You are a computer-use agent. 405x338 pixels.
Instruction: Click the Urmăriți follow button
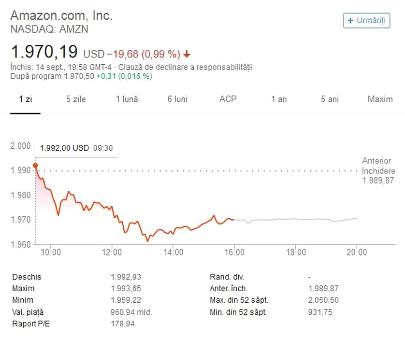pyautogui.click(x=366, y=21)
